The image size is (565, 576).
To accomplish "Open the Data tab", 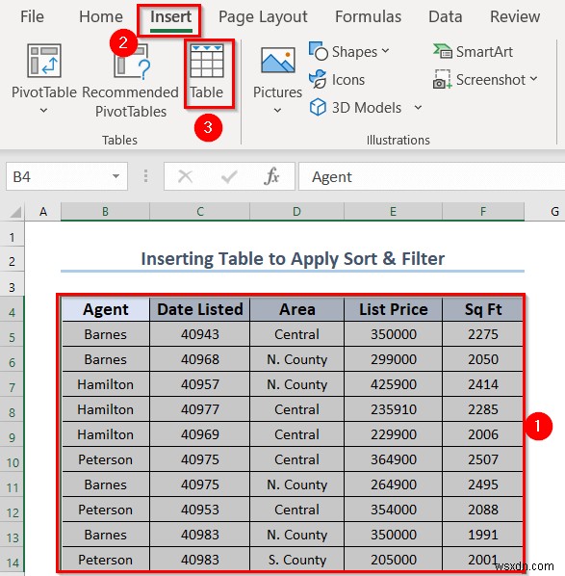I will click(446, 17).
